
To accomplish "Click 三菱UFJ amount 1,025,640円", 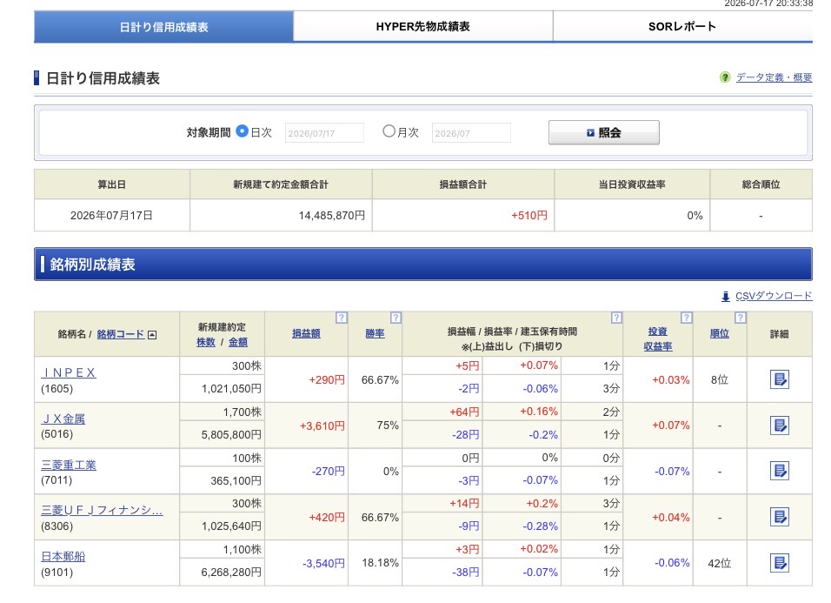I will [231, 526].
